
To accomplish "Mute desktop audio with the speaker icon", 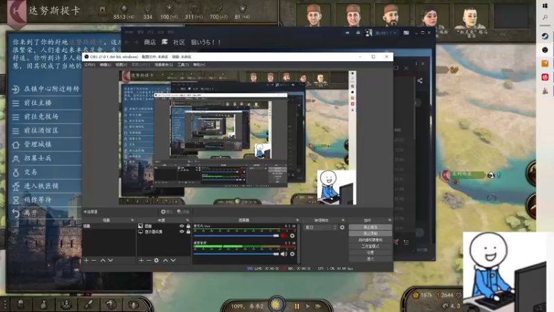I will 284,254.
